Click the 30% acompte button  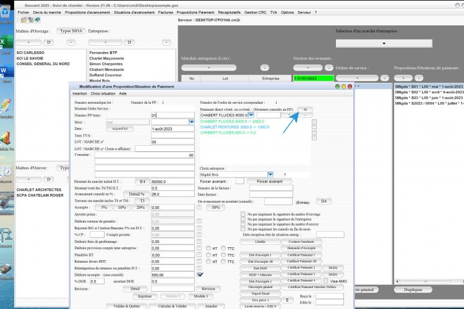point(215,207)
